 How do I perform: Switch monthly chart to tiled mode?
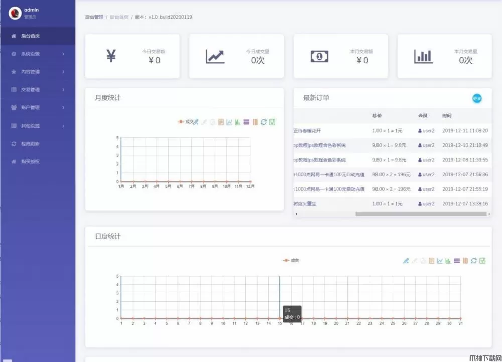pyautogui.click(x=255, y=122)
